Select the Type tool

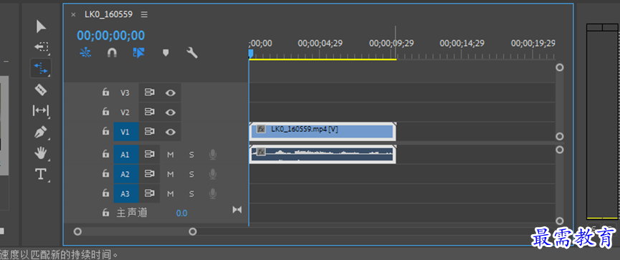click(x=41, y=174)
